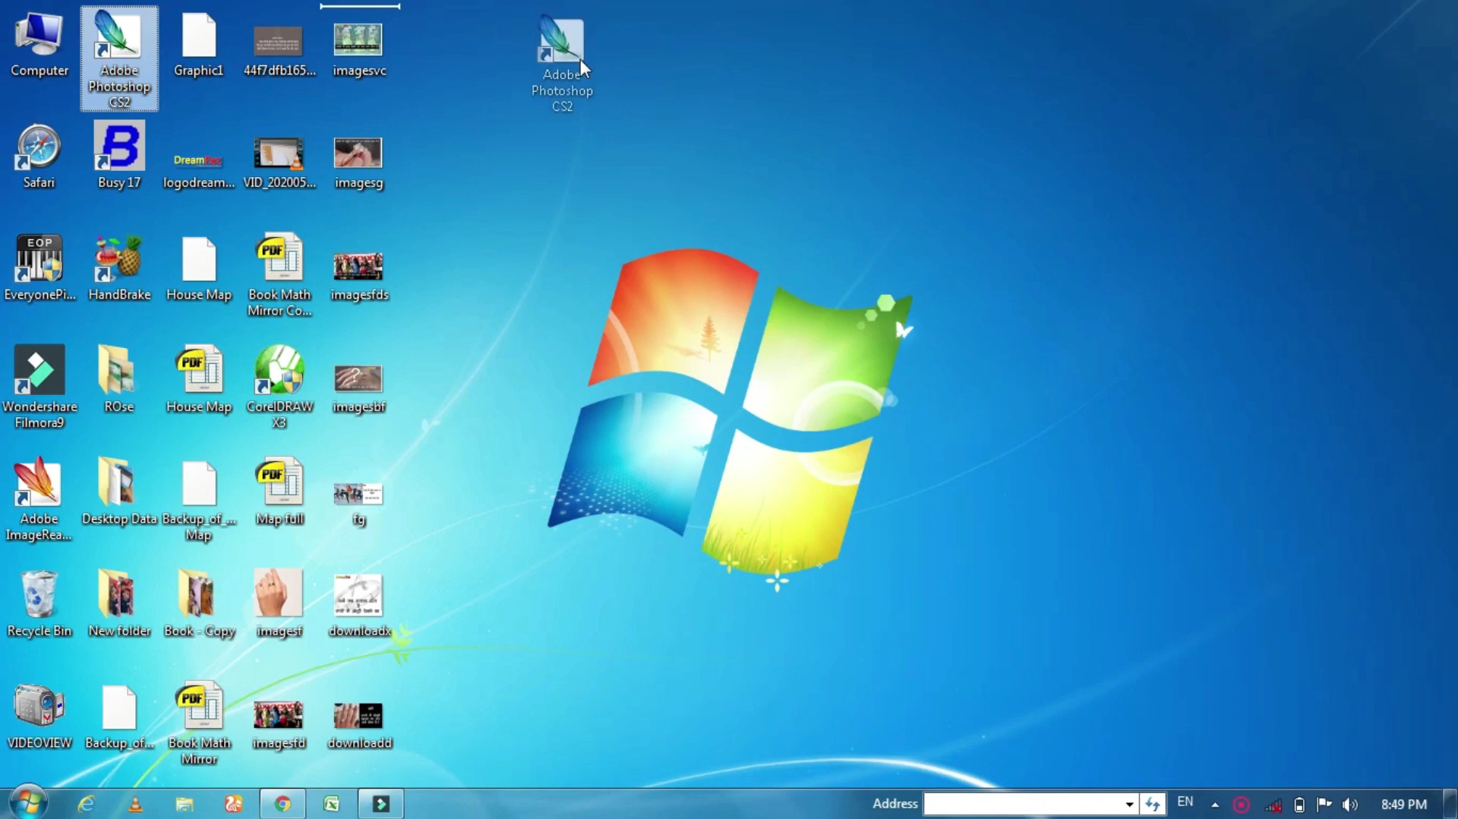Select the Graphic1 file icon
This screenshot has height=819, width=1458.
pos(199,46)
